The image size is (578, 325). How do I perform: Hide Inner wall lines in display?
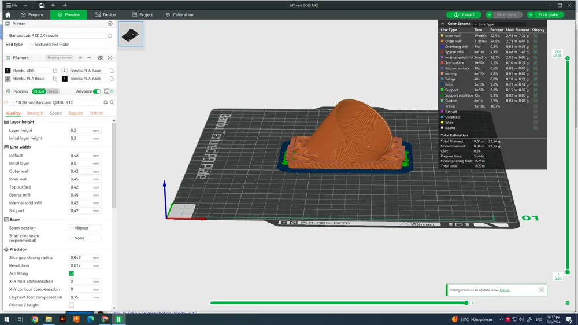pos(535,36)
